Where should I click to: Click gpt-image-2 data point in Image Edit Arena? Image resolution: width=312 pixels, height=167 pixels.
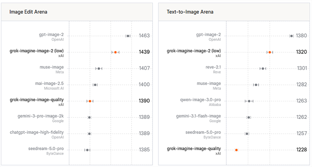click(x=128, y=36)
